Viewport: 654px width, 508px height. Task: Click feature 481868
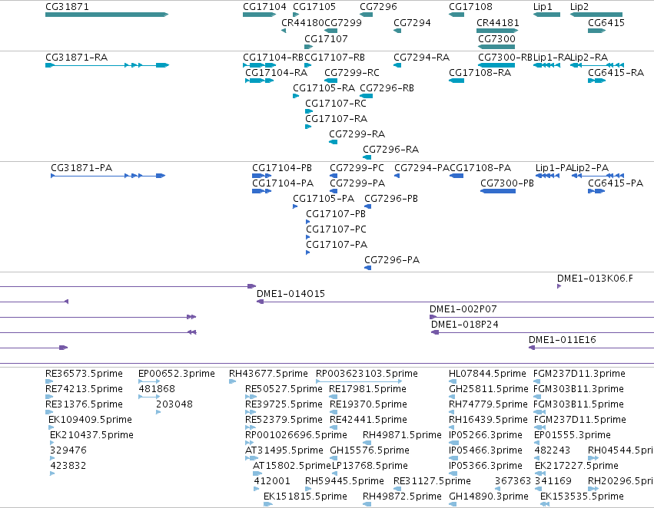[x=149, y=397]
